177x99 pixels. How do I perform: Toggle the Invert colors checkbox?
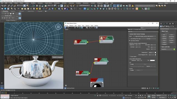coord(130,57)
